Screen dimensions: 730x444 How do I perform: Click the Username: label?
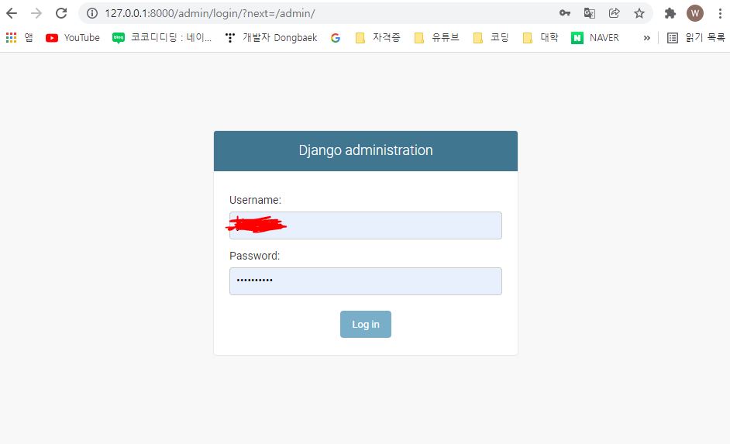(x=255, y=200)
